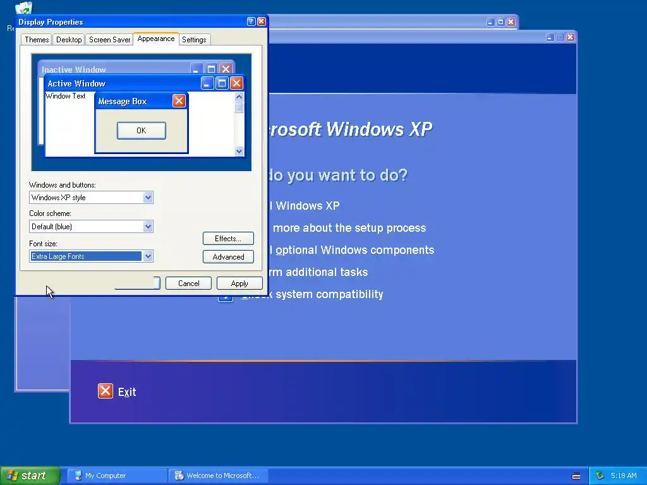Select Check system compatibility option
The image size is (647, 485).
tap(312, 294)
